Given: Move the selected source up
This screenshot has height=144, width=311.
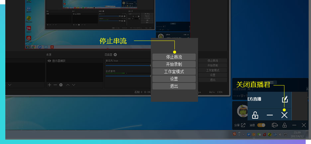Looking at the screenshot, I should point(68,85).
